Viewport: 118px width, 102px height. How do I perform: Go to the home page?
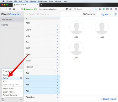14,9
